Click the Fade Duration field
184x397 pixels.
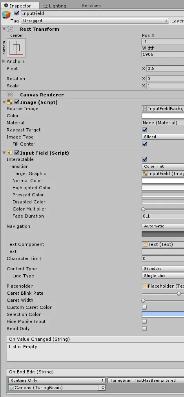163,216
